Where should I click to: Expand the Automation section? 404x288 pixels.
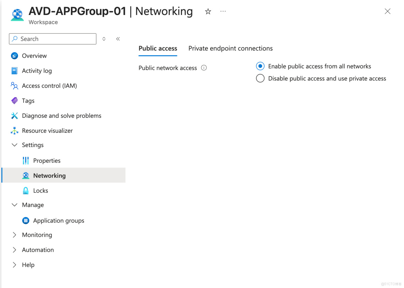click(x=14, y=250)
